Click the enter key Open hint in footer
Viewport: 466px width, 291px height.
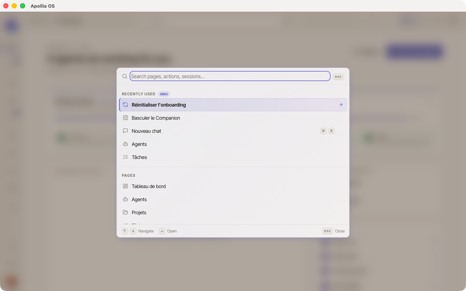(162, 231)
